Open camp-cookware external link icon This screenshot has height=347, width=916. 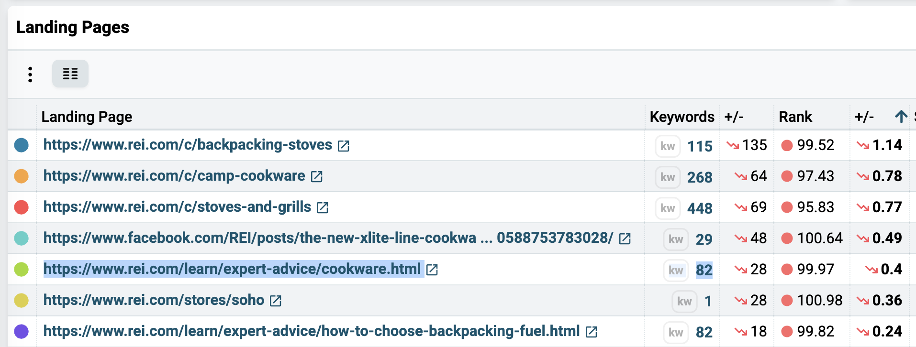316,177
